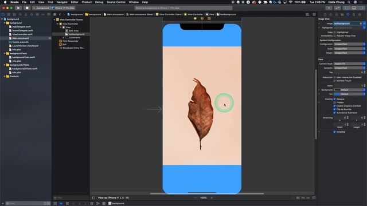Select ViewController.swift in project navigator
367x206 pixels.
(22, 34)
